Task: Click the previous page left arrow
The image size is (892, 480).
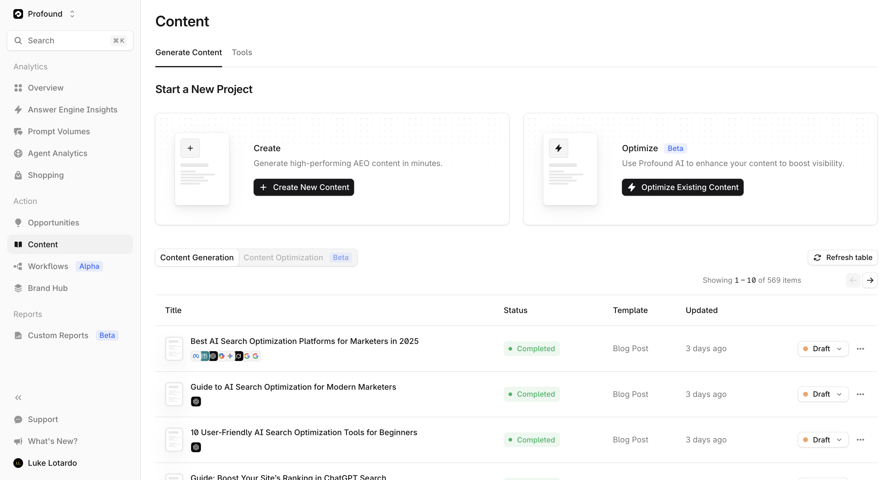Action: tap(853, 281)
